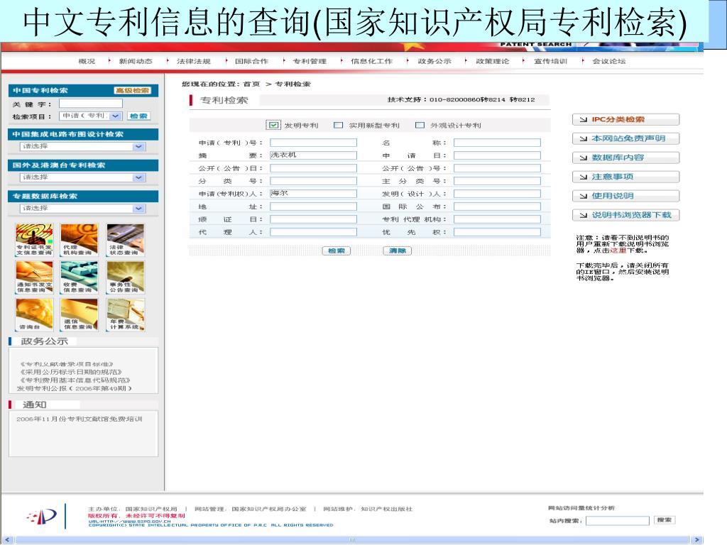Open the 国际合作 menu

tap(251, 61)
